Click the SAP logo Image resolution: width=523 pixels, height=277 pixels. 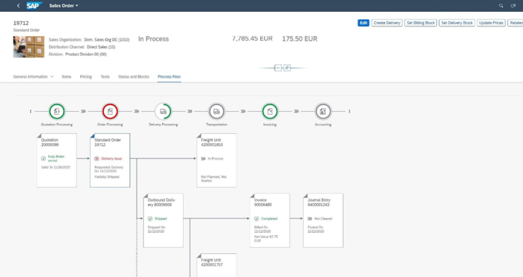pos(34,6)
